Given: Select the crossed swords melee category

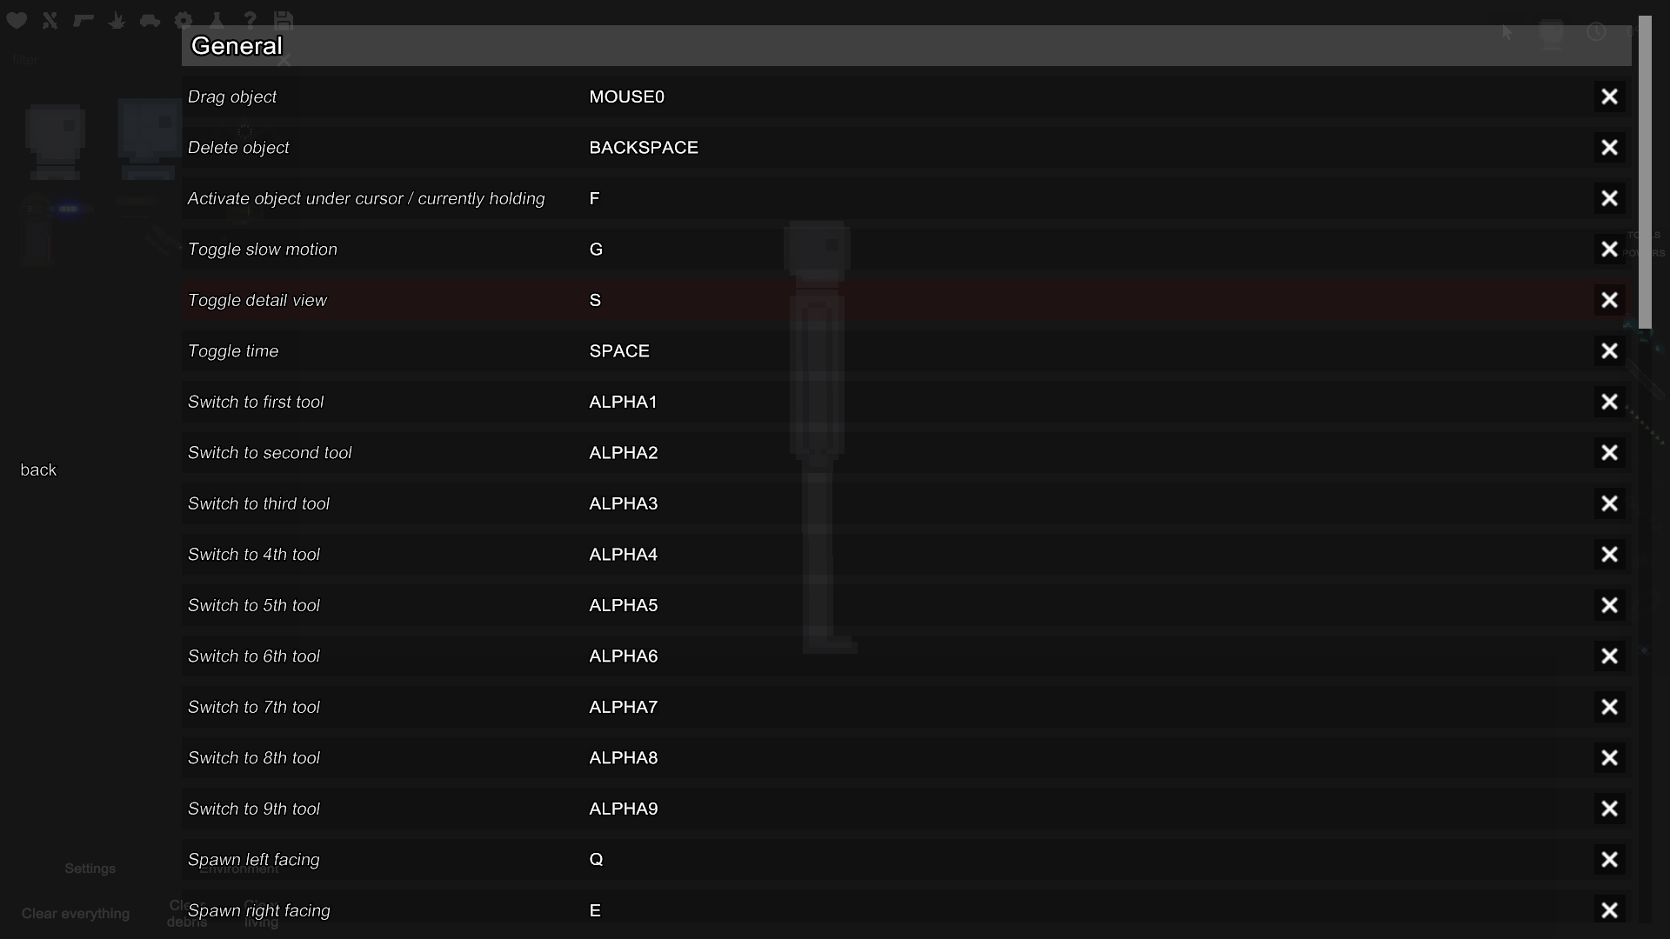Looking at the screenshot, I should point(50,20).
